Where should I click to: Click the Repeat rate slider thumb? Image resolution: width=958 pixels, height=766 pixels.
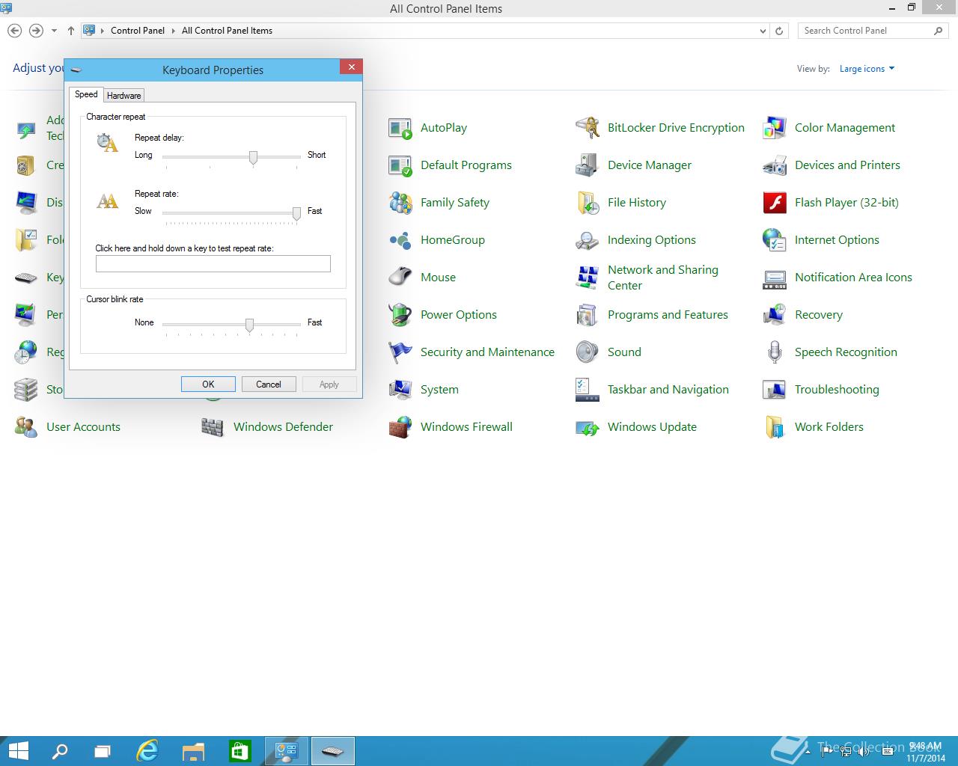296,213
